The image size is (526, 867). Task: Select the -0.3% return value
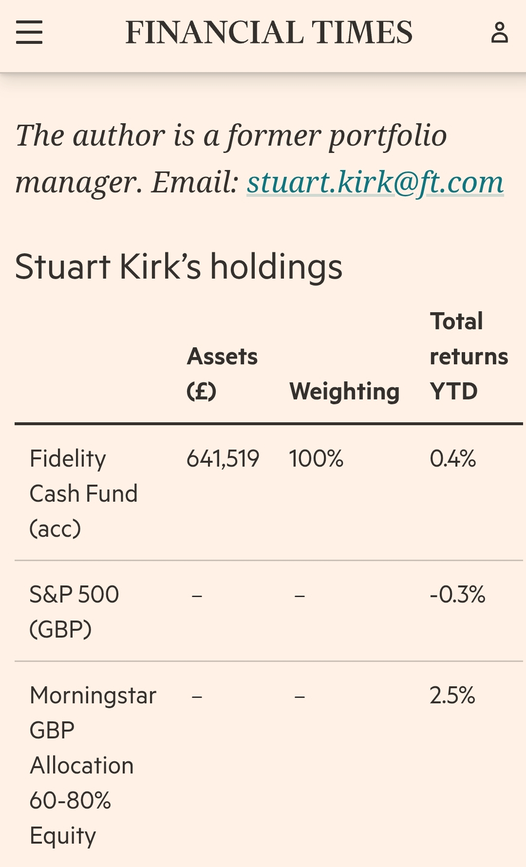point(457,595)
